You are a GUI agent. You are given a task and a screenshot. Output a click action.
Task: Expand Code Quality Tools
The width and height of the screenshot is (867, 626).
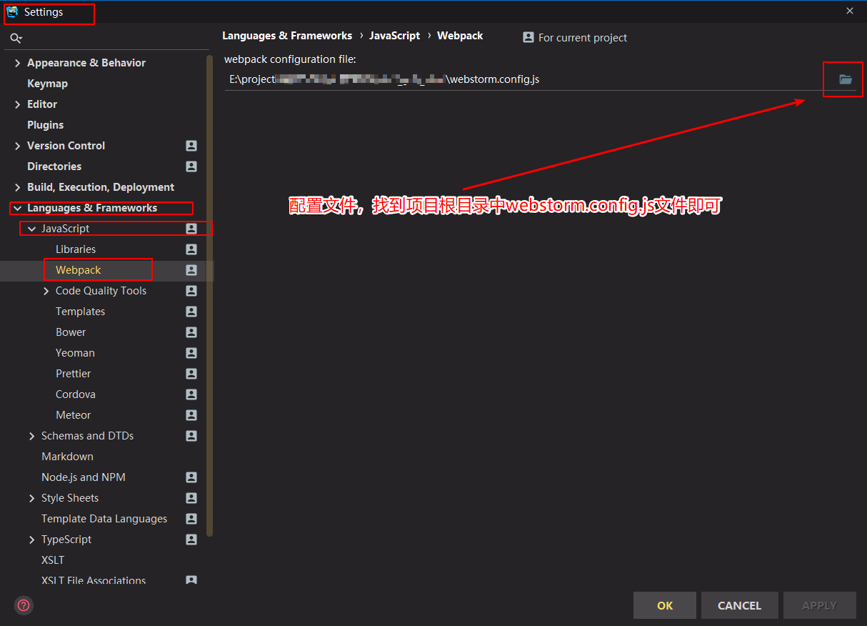pyautogui.click(x=45, y=290)
